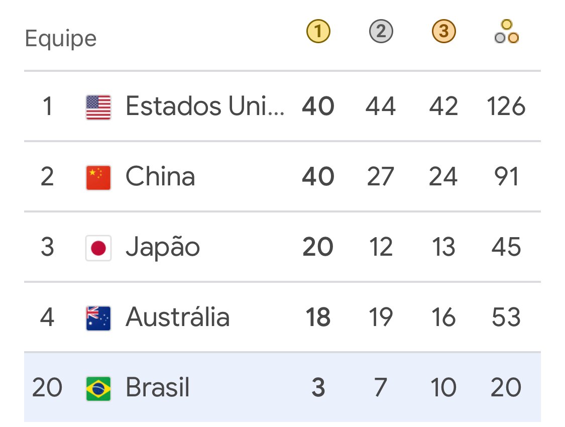Click the bronze medal column icon
The width and height of the screenshot is (565, 427).
click(x=443, y=31)
